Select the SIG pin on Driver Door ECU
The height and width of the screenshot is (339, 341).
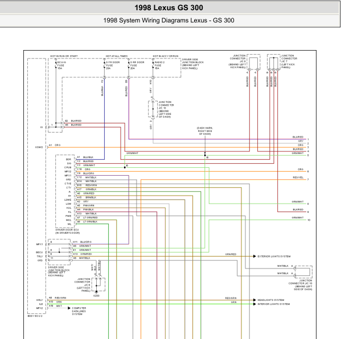coord(69,163)
